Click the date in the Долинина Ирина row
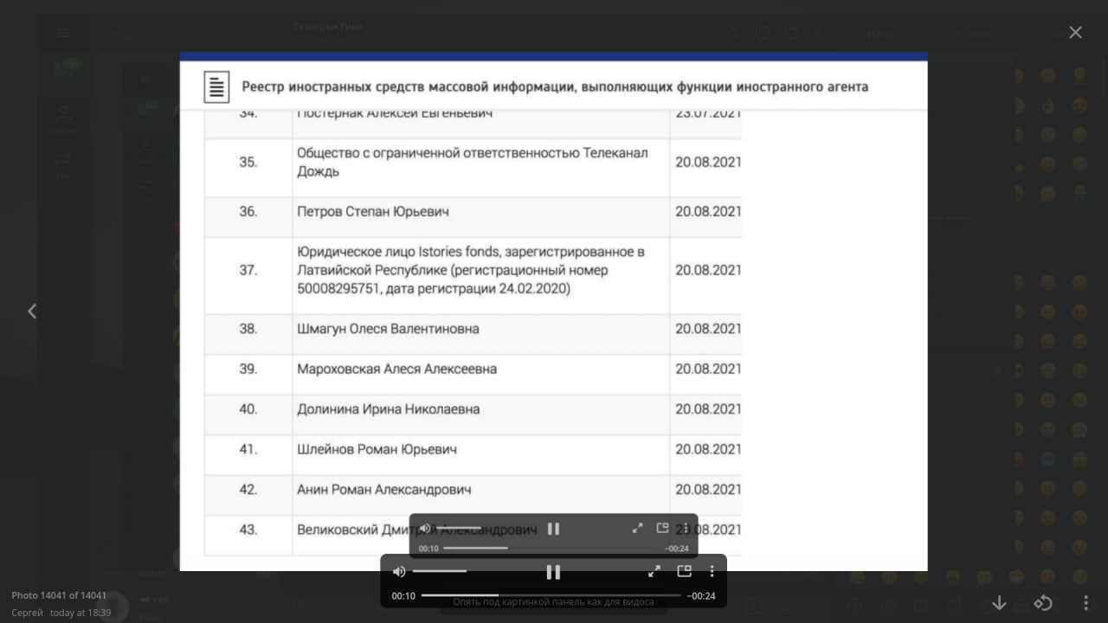Viewport: 1108px width, 623px height. pyautogui.click(x=708, y=409)
